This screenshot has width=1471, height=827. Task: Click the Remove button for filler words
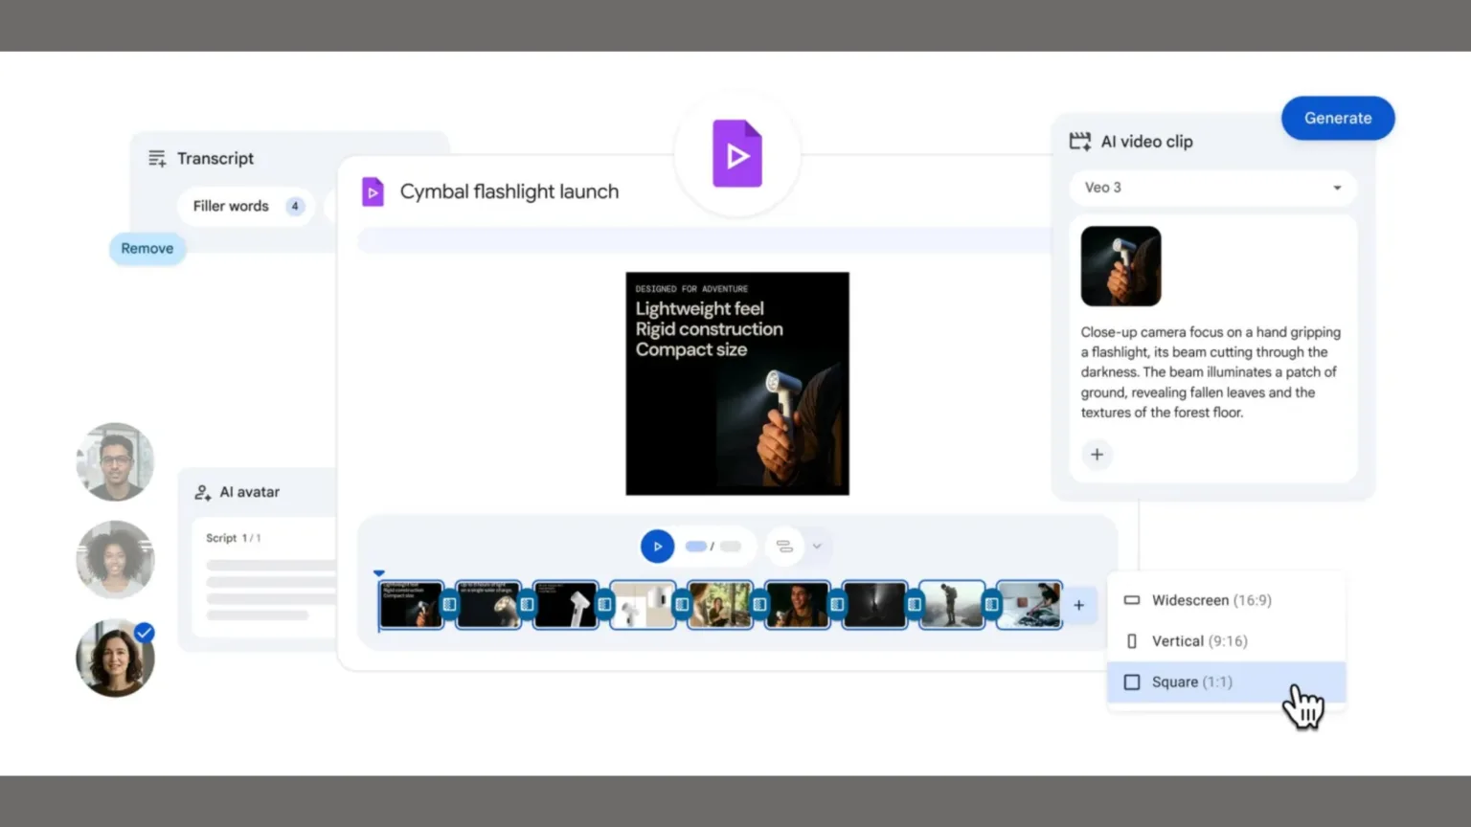pyautogui.click(x=147, y=248)
